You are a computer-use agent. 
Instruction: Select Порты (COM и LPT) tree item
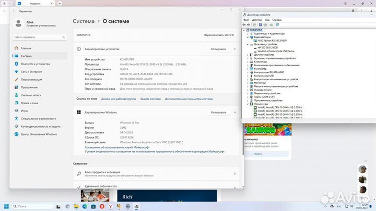pyautogui.click(x=264, y=97)
